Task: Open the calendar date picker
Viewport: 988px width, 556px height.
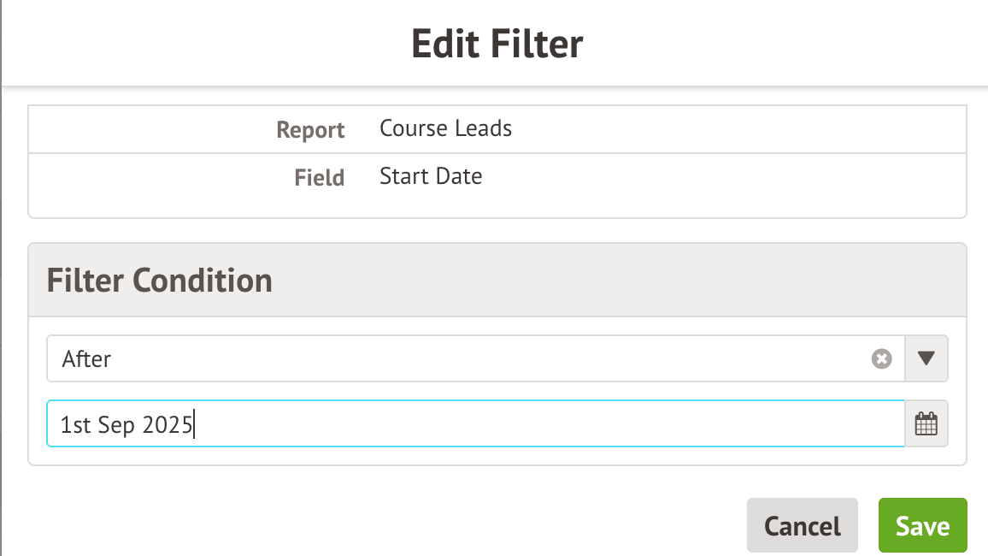Action: pos(926,423)
